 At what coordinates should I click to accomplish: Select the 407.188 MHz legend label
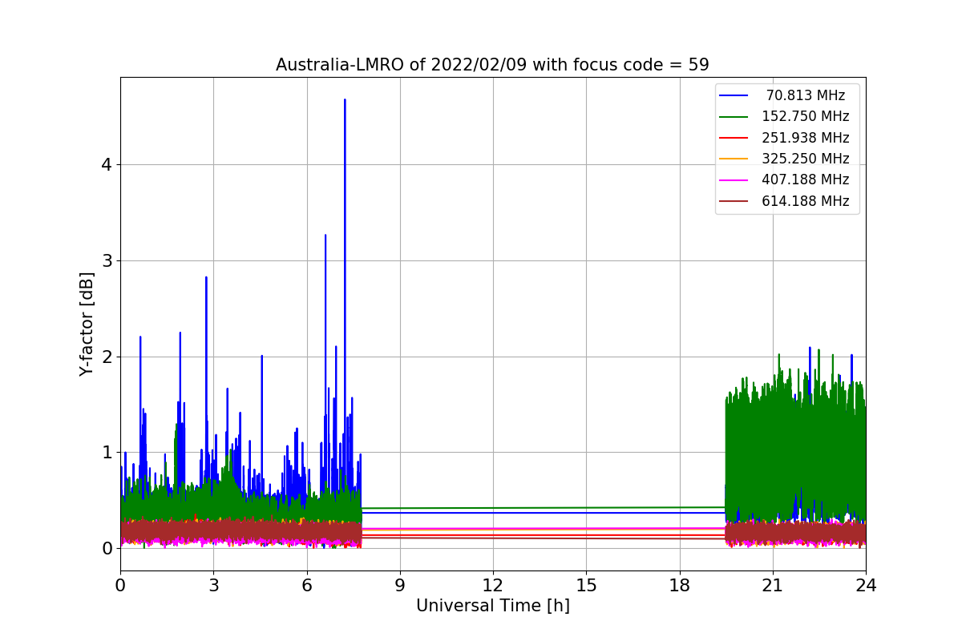click(806, 179)
